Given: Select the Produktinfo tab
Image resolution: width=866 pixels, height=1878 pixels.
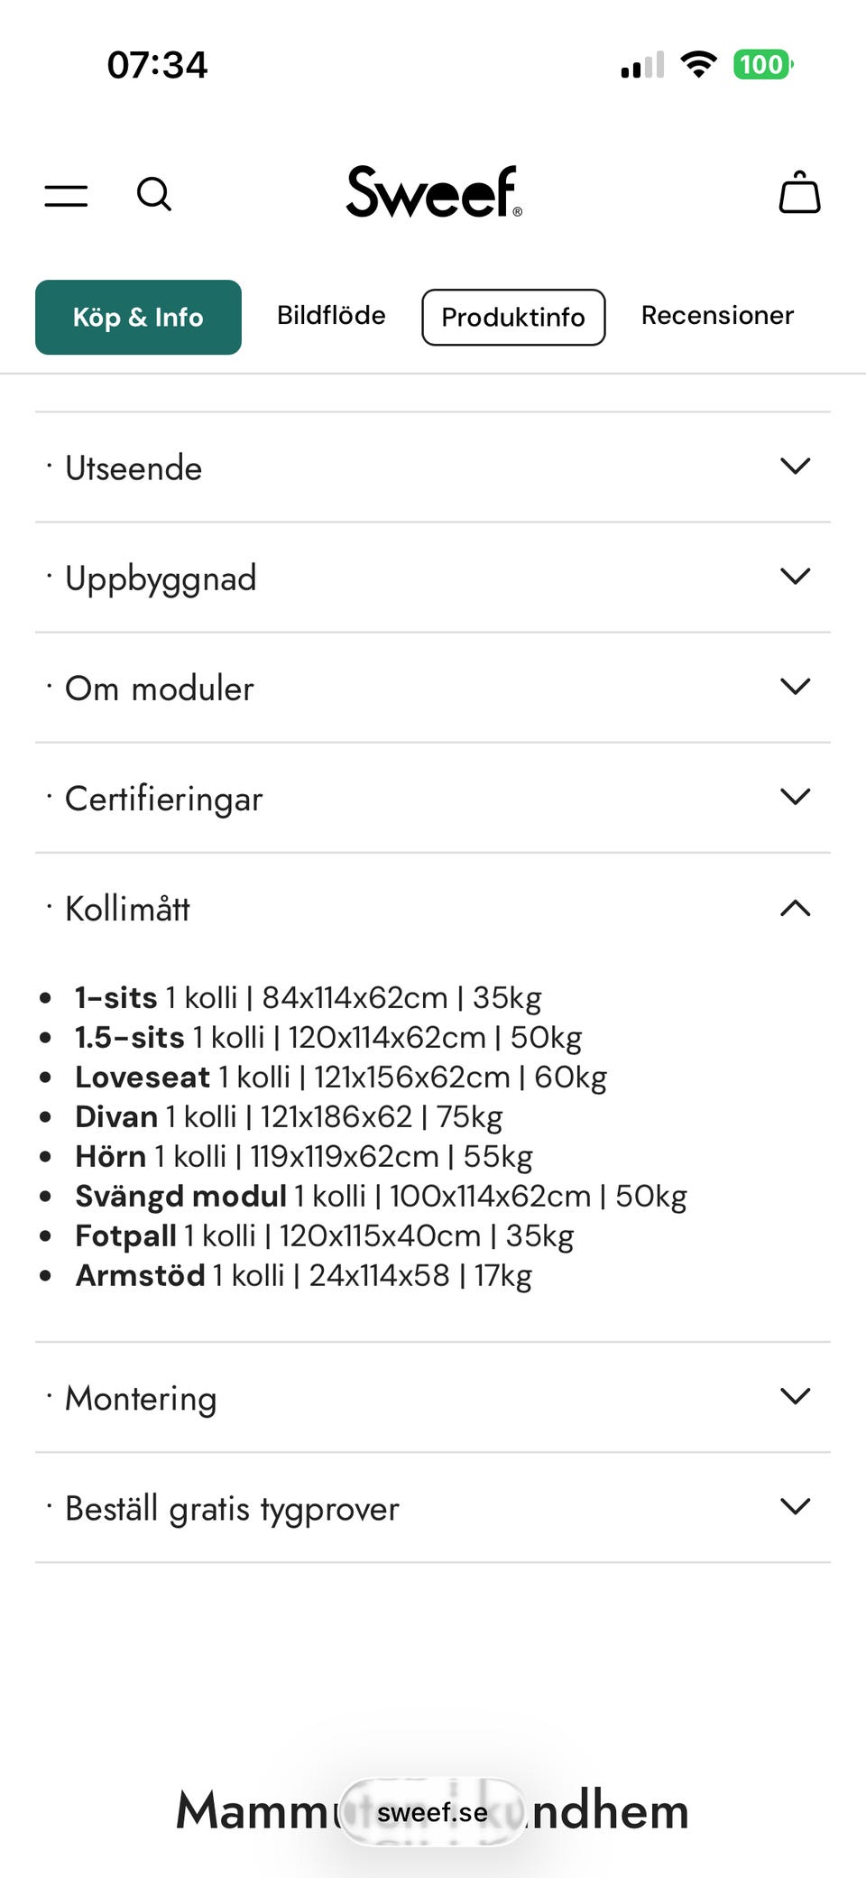Looking at the screenshot, I should [513, 317].
